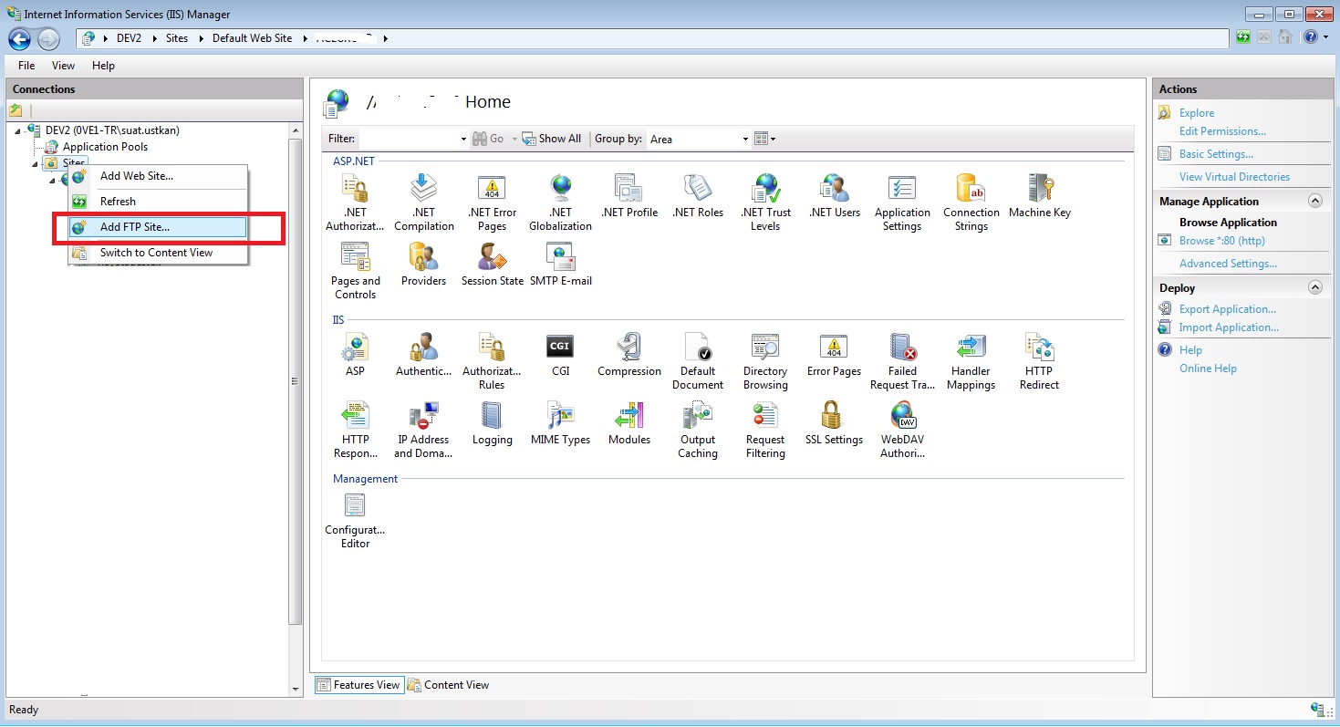Open the .NET Compilation feature
This screenshot has width=1340, height=727.
(x=423, y=203)
